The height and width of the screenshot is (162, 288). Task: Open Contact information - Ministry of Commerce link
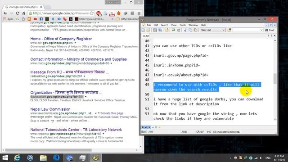pos(78,59)
